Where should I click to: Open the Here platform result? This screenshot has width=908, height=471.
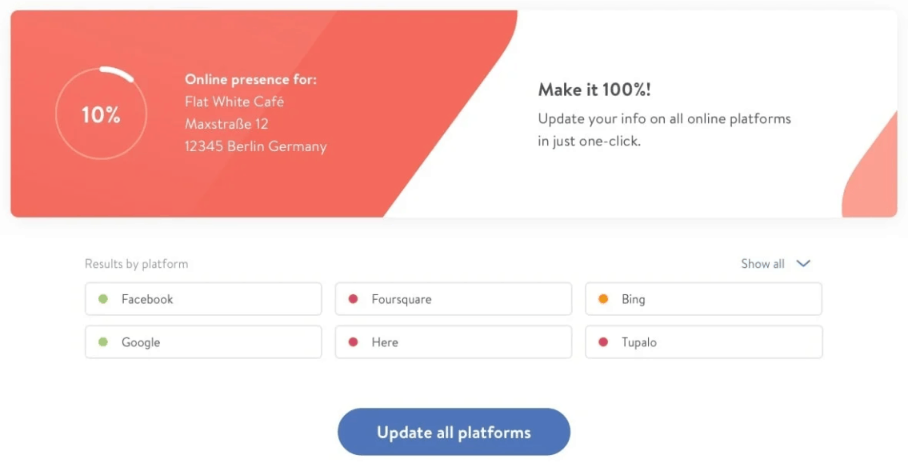[454, 342]
